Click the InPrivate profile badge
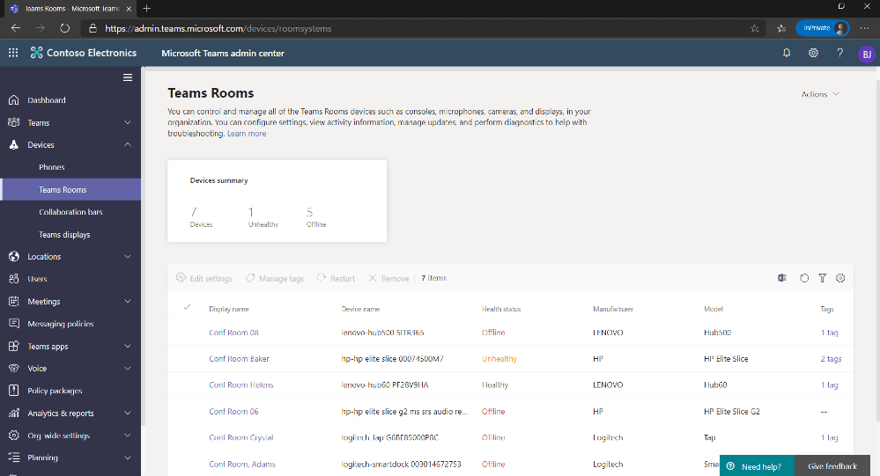Viewport: 880px width, 476px height. [x=822, y=28]
